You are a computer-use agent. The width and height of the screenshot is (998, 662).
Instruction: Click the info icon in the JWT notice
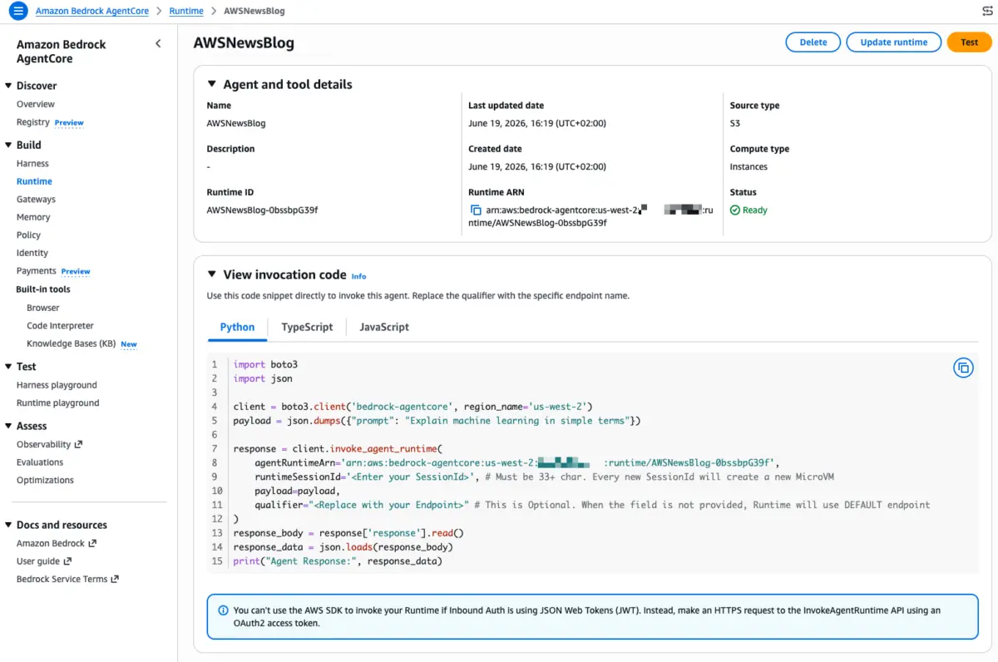pos(223,610)
